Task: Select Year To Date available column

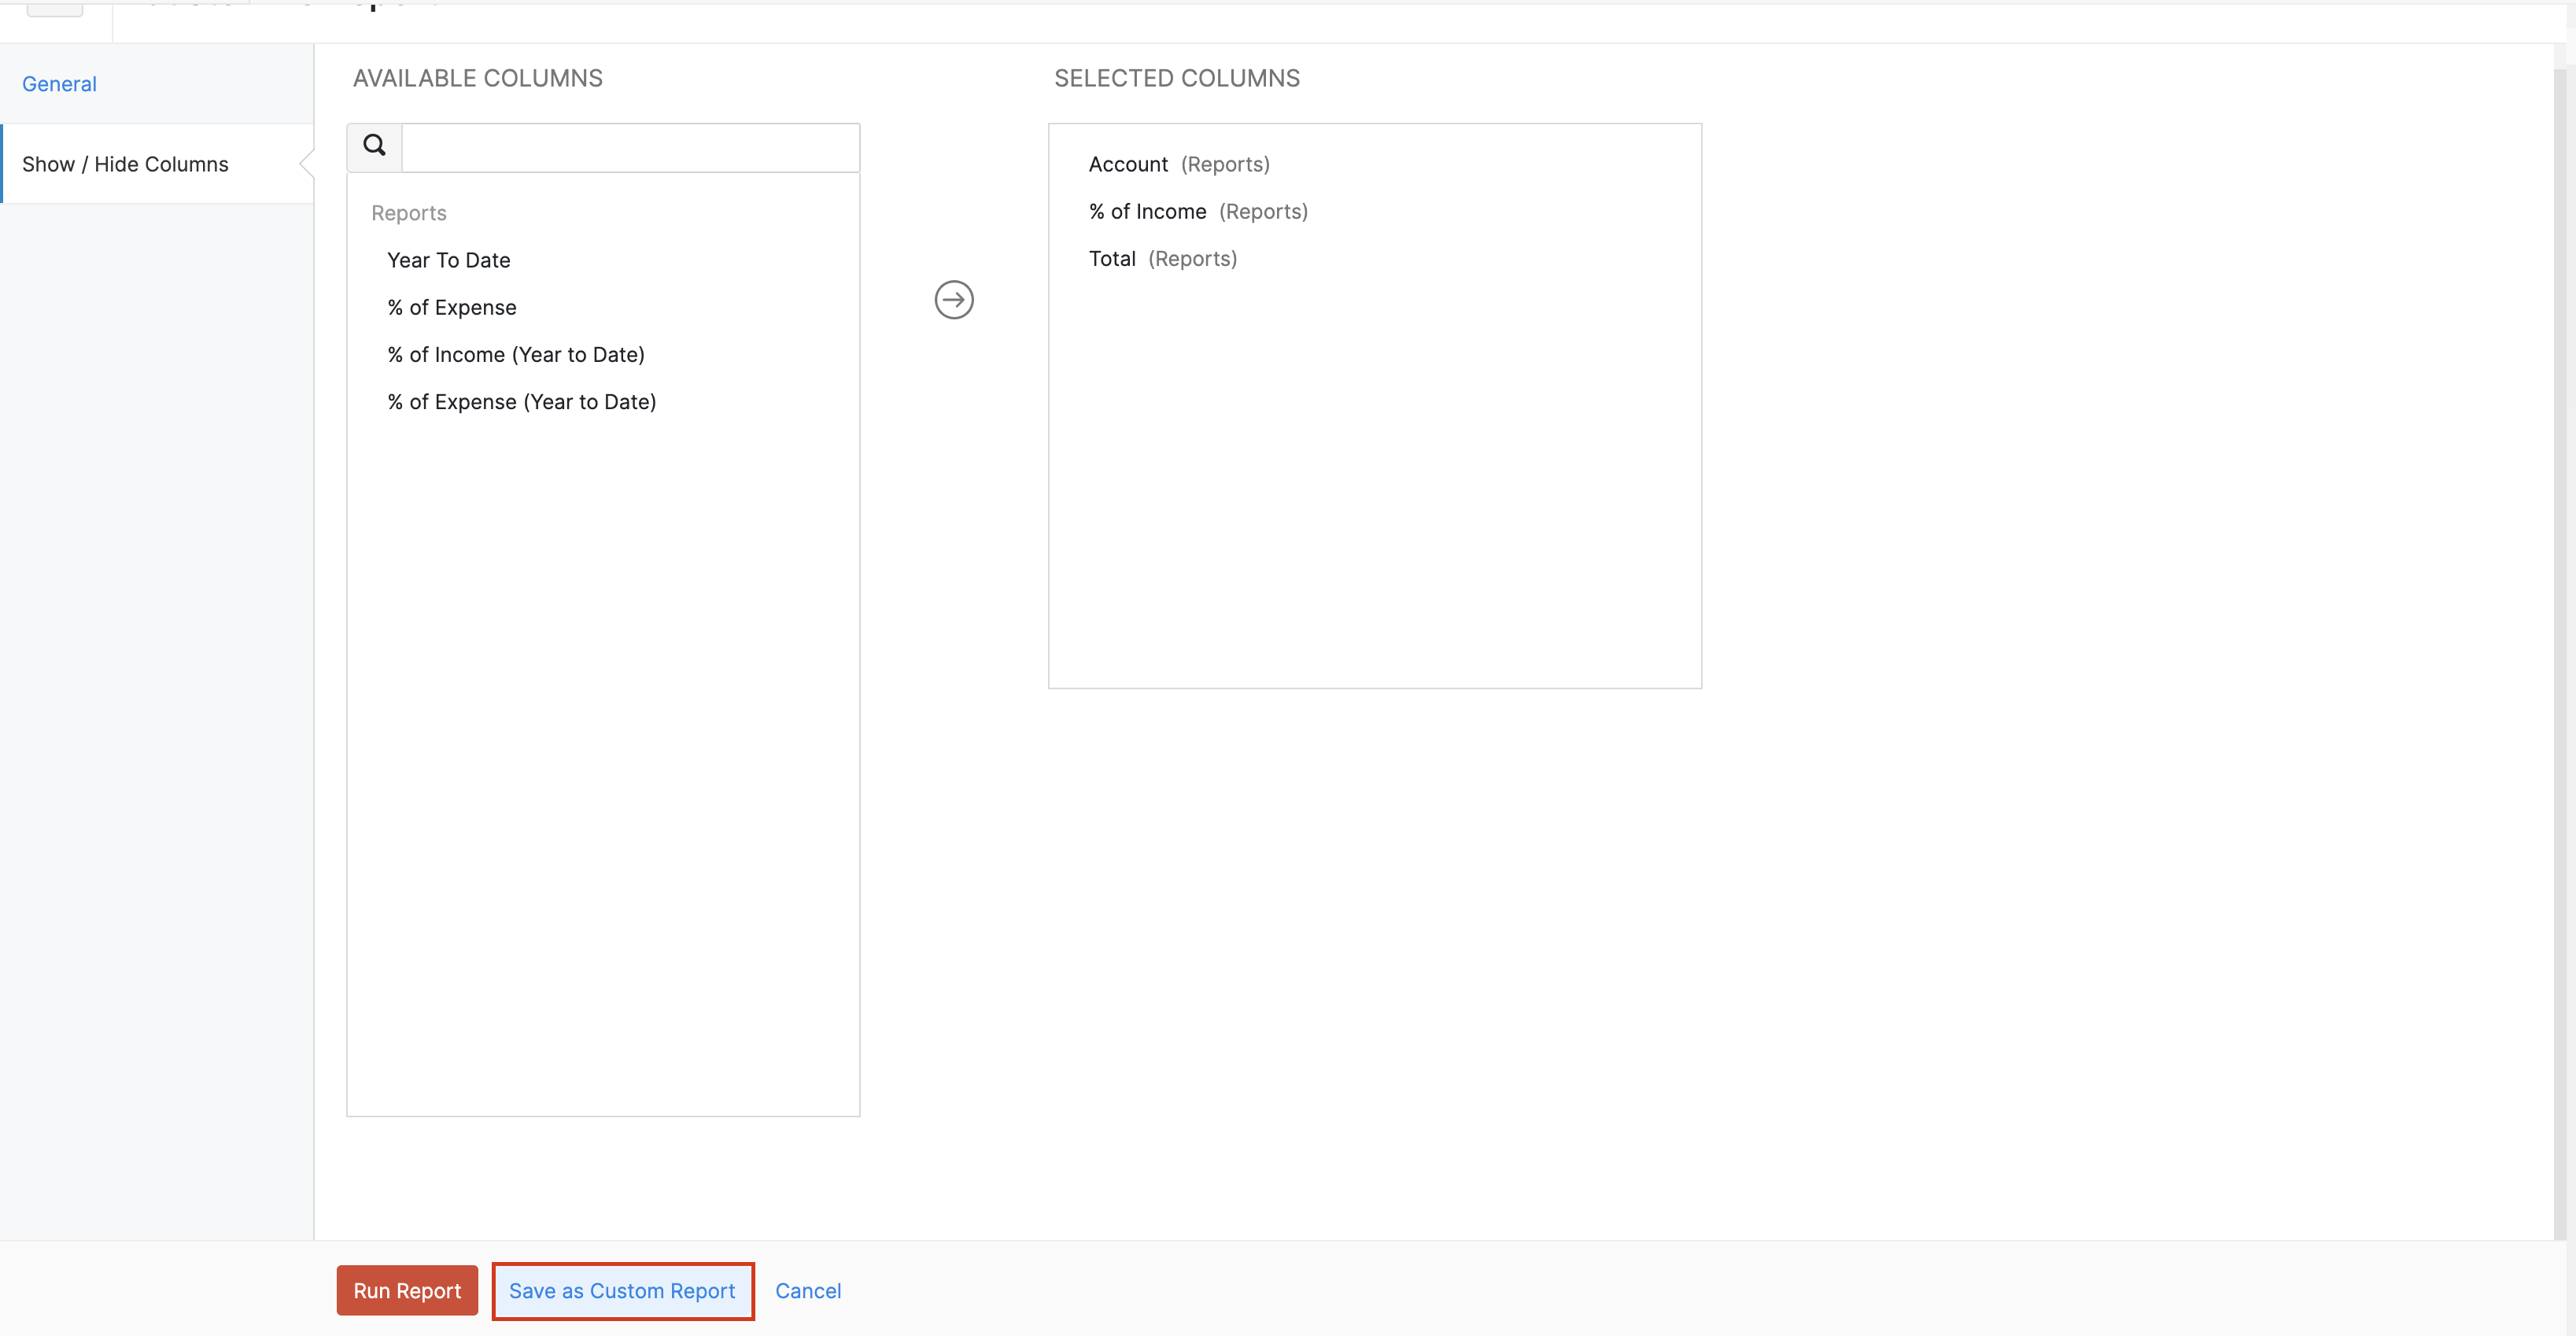Action: [x=448, y=259]
